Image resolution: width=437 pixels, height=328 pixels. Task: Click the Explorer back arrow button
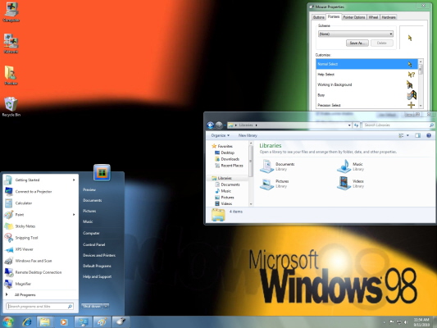click(x=211, y=125)
